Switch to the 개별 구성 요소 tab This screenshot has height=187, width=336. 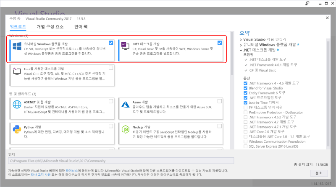(50, 27)
